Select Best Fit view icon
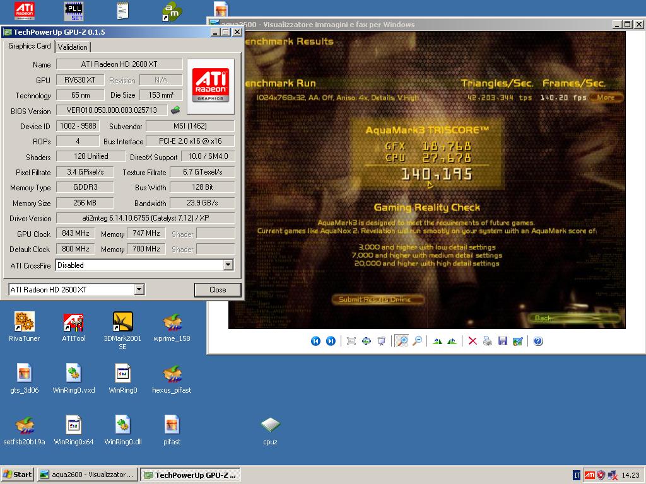Viewport: 646px width, 484px height. click(x=351, y=341)
